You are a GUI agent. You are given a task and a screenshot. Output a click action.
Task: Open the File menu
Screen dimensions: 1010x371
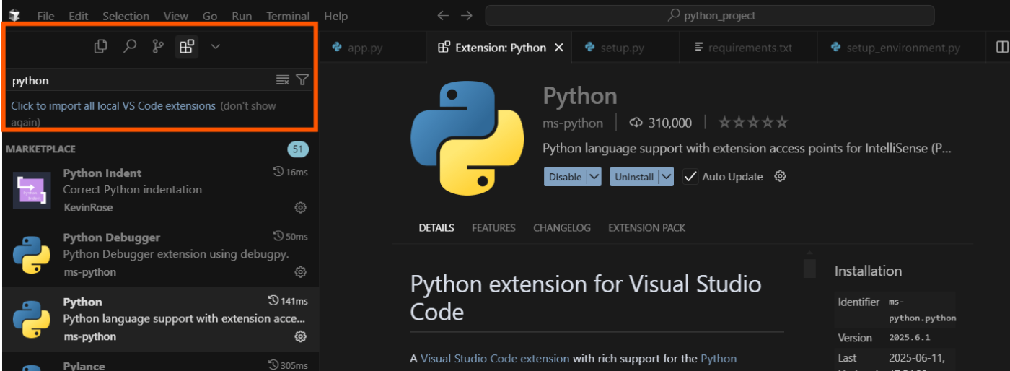pyautogui.click(x=45, y=16)
